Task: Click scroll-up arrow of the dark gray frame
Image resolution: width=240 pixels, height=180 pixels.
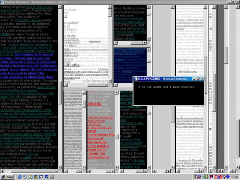Action: pos(226,7)
